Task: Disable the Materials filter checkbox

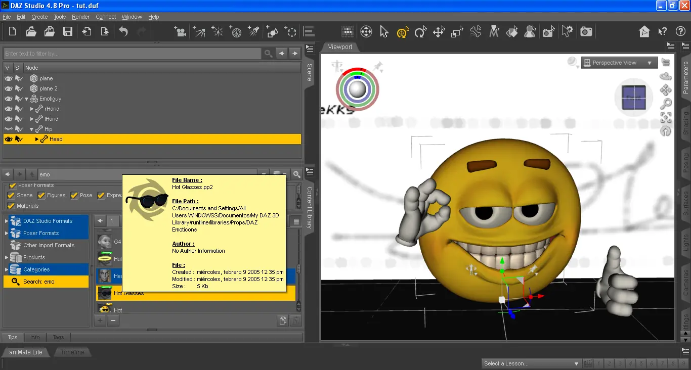Action: [12, 206]
